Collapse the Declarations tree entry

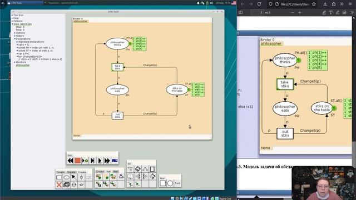pyautogui.click(x=15, y=39)
